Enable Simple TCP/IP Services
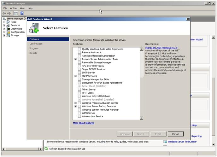Image resolution: width=217 pixels, height=157 pixels. tap(79, 69)
